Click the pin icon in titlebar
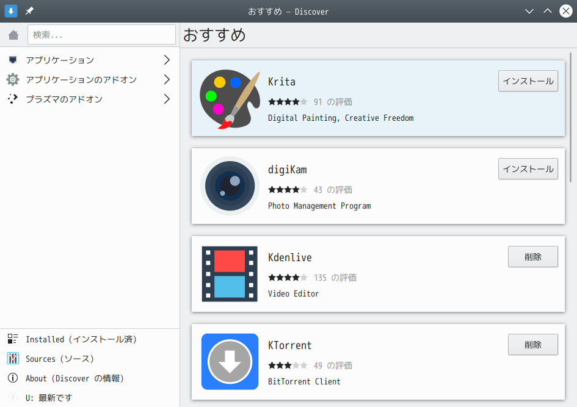This screenshot has height=407, width=577. point(29,11)
